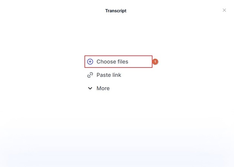Click the plus circle icon

pyautogui.click(x=90, y=62)
